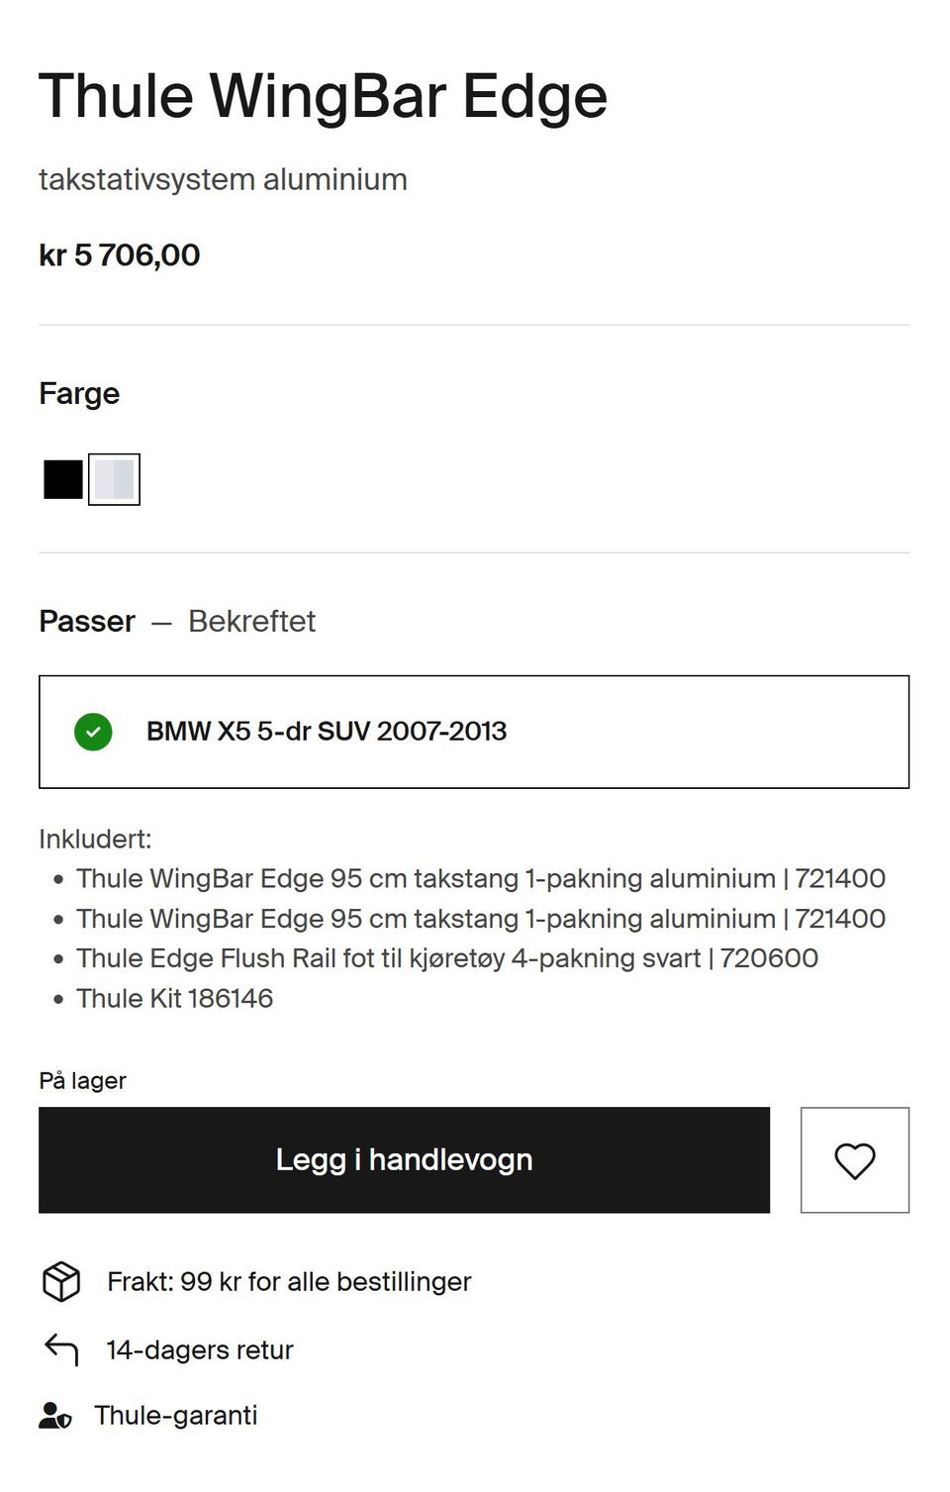This screenshot has height=1492, width=950.
Task: Click the Thule-garanti shield person icon
Action: 55,1416
